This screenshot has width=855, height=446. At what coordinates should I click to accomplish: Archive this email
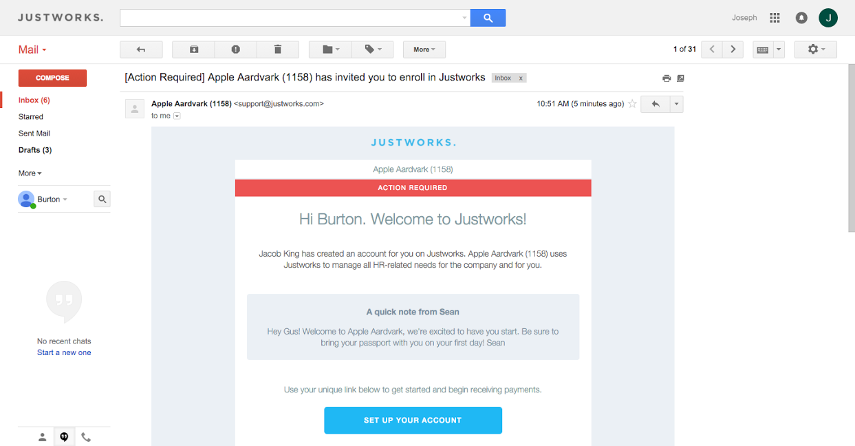194,50
